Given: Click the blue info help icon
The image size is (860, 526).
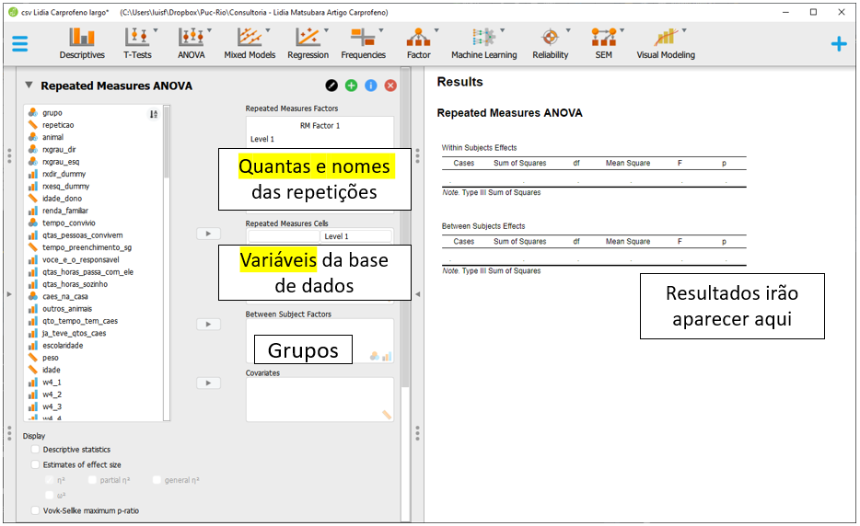Looking at the screenshot, I should [x=371, y=86].
